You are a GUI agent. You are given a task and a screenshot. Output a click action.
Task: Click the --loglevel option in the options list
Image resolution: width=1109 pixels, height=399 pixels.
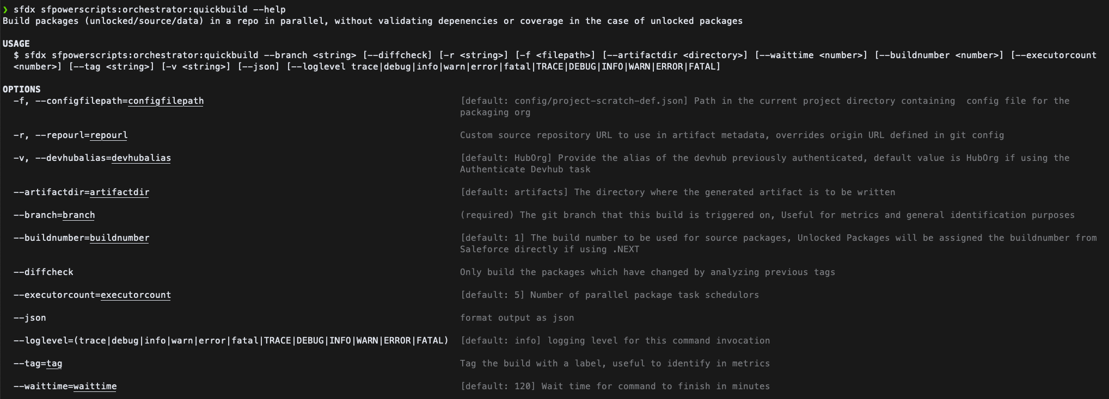(x=231, y=341)
